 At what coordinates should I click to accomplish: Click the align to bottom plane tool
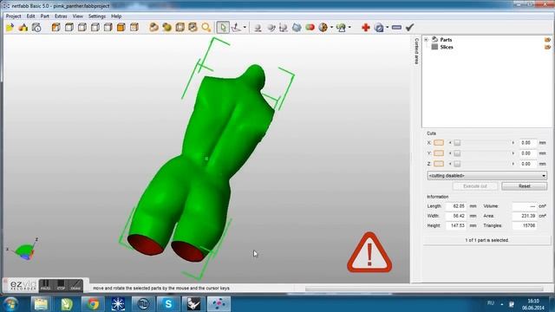point(236,27)
